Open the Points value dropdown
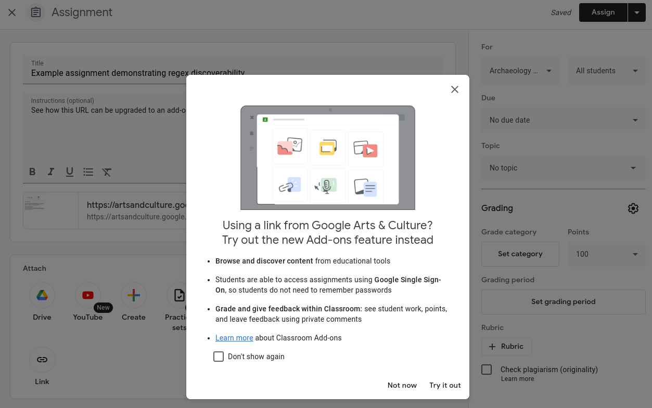The width and height of the screenshot is (652, 408). coord(606,254)
